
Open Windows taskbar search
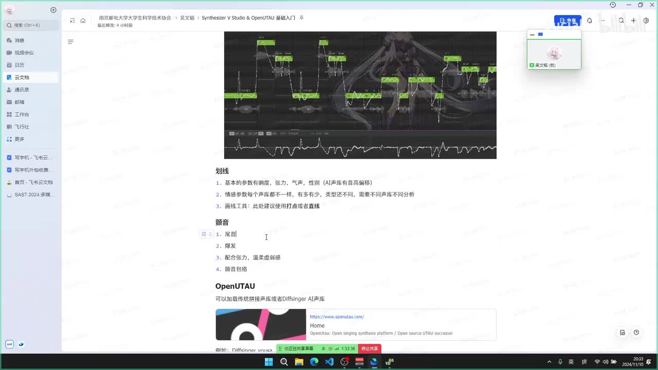pyautogui.click(x=284, y=362)
